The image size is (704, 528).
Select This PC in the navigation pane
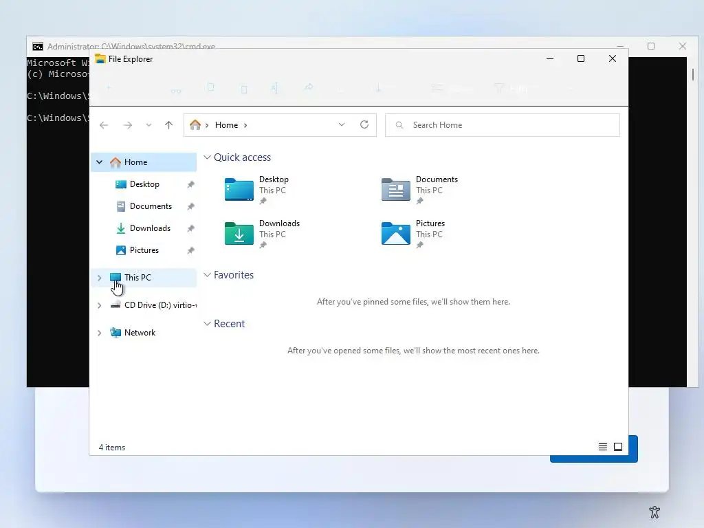(x=144, y=278)
